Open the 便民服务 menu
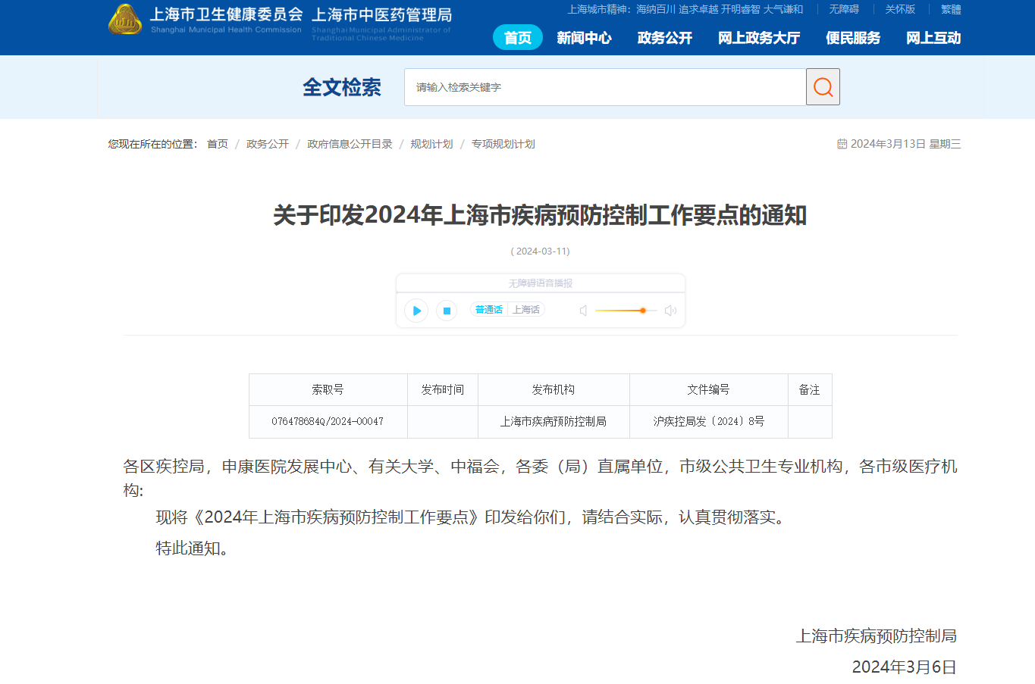 [853, 38]
